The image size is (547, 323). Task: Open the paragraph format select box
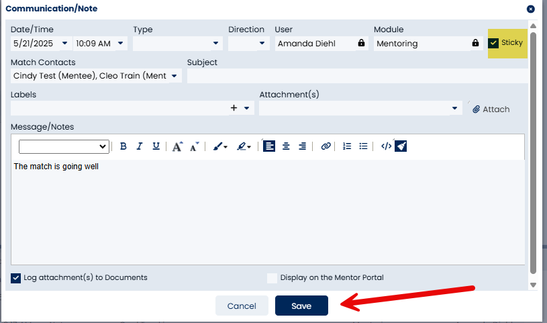(x=64, y=146)
